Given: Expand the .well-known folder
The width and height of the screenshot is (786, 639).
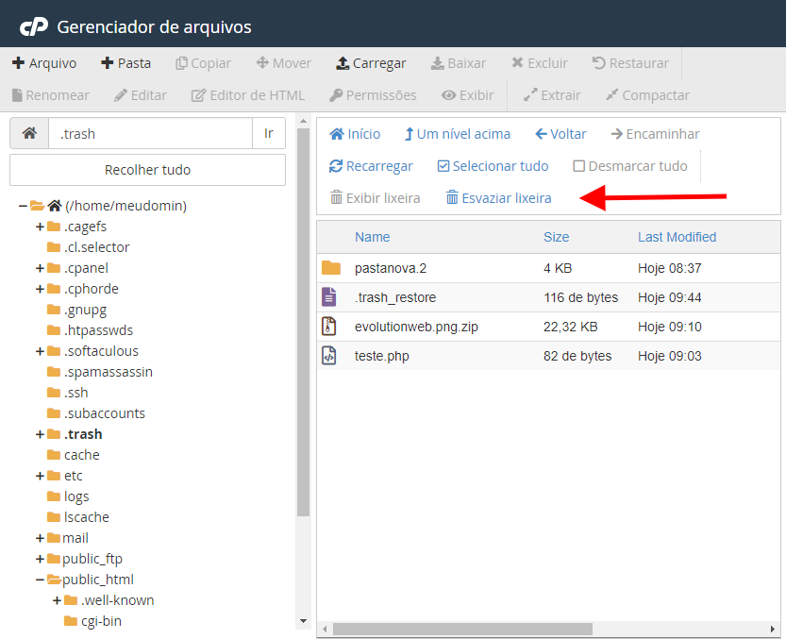Looking at the screenshot, I should pyautogui.click(x=58, y=600).
